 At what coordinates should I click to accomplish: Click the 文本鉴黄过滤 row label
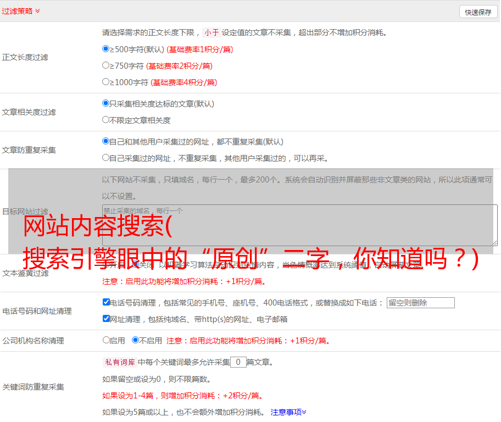[26, 273]
